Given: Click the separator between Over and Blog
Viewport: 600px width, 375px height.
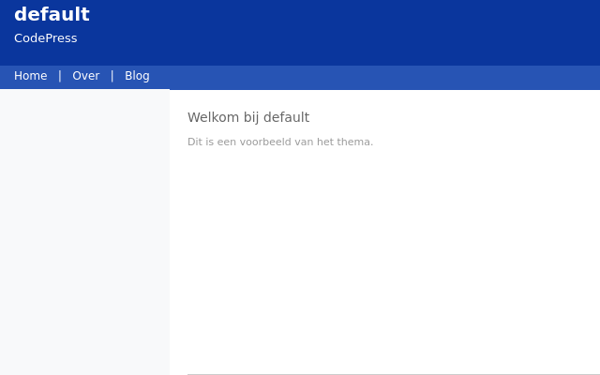Looking at the screenshot, I should pos(112,76).
